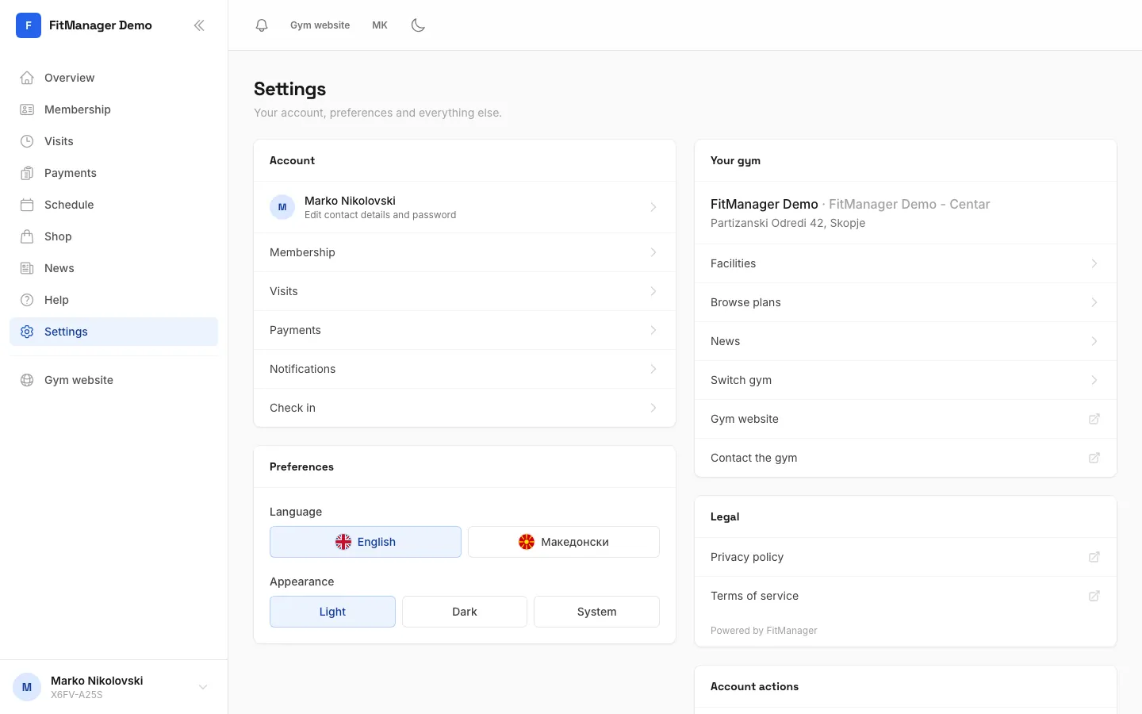Open notifications via the bell icon

(x=262, y=25)
